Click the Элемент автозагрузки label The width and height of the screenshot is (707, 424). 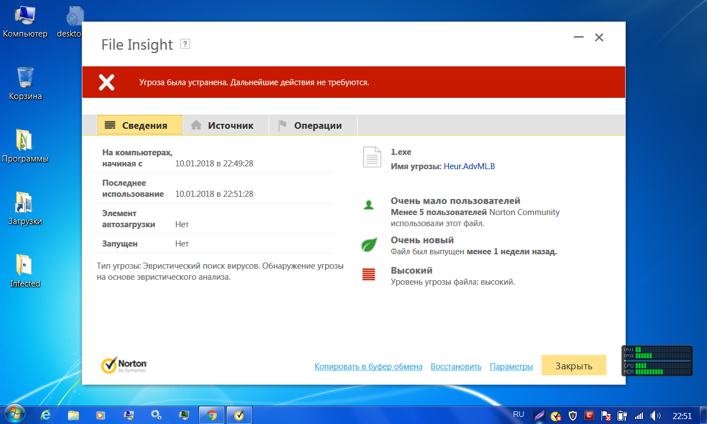coord(129,219)
